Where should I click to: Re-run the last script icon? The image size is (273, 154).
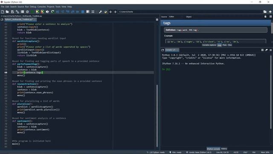click(x=52, y=12)
